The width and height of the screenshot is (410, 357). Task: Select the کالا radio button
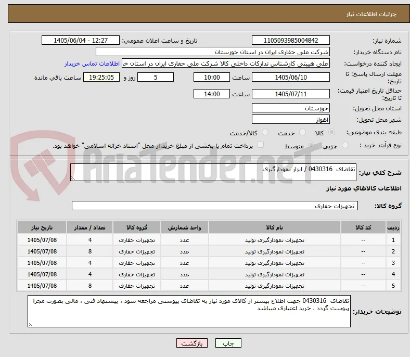coord(331,132)
